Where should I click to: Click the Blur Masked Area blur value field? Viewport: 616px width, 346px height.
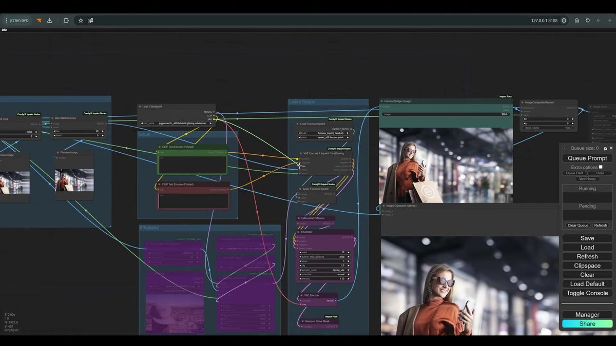79,131
